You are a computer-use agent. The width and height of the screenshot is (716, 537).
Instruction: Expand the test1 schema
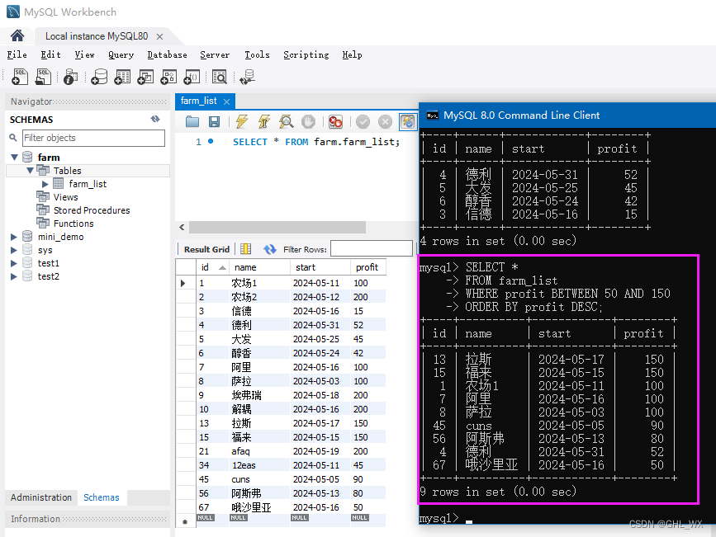(14, 263)
